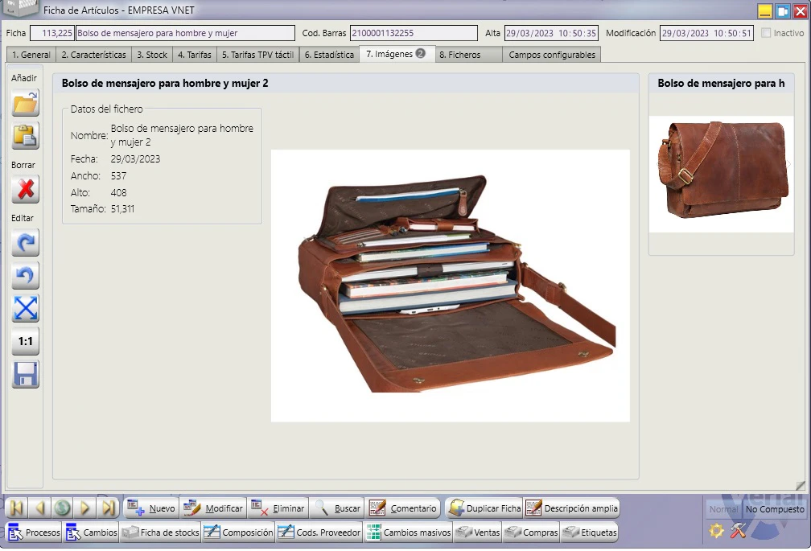Click the Cod. Barras input field
This screenshot has width=811, height=551.
pyautogui.click(x=414, y=33)
